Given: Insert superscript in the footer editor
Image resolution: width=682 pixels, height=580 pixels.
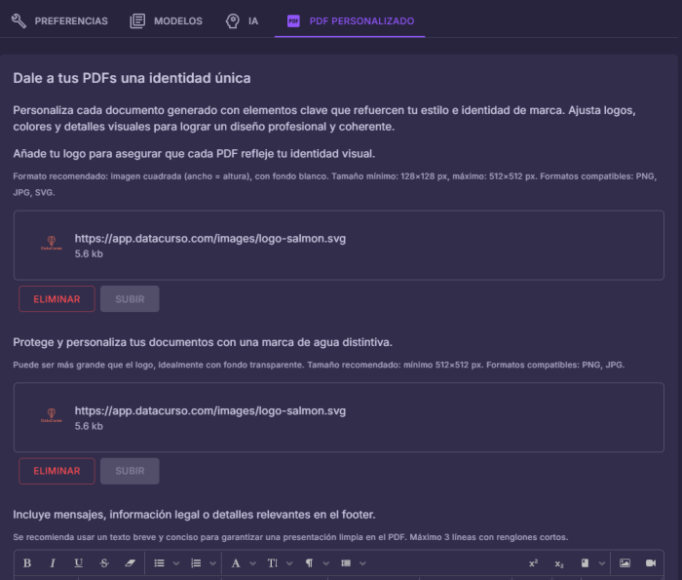Looking at the screenshot, I should pyautogui.click(x=534, y=563).
